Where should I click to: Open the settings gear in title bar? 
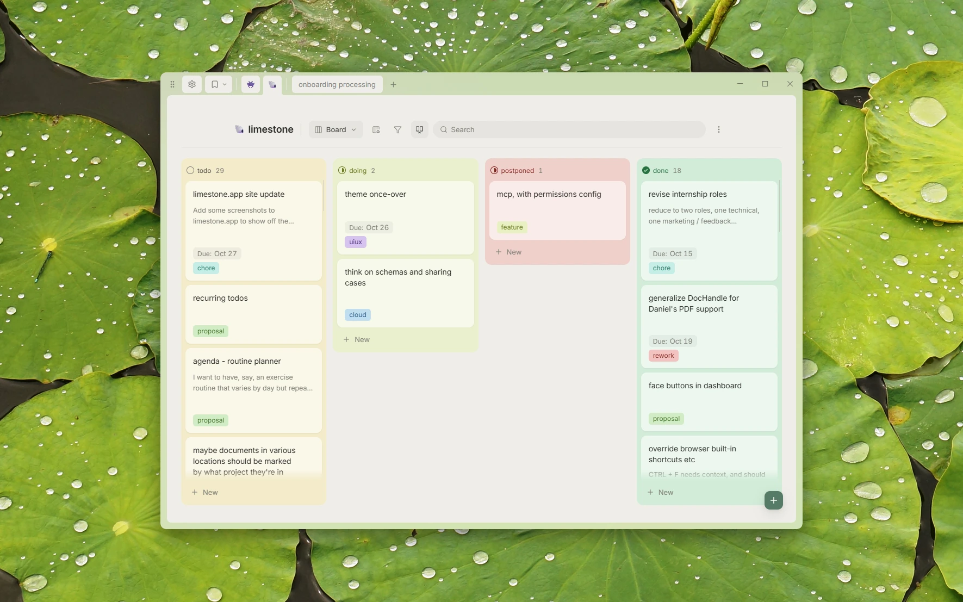click(x=192, y=84)
